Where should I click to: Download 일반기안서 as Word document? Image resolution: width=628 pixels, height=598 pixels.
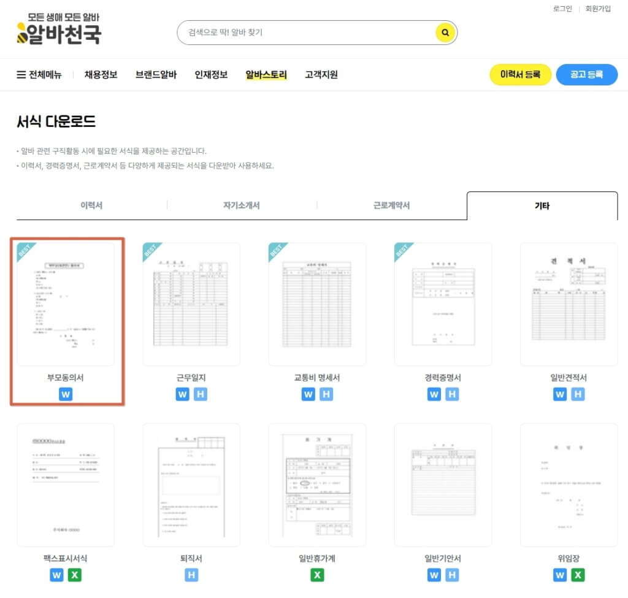pyautogui.click(x=434, y=575)
